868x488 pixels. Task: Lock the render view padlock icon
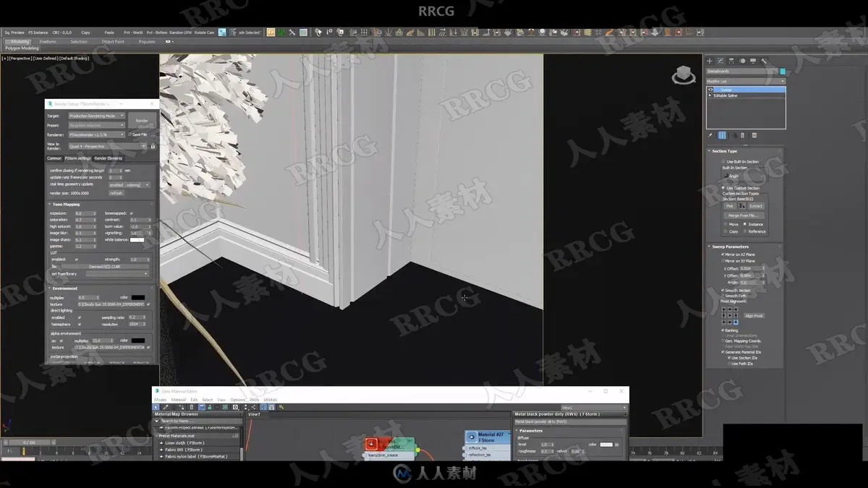pyautogui.click(x=153, y=146)
